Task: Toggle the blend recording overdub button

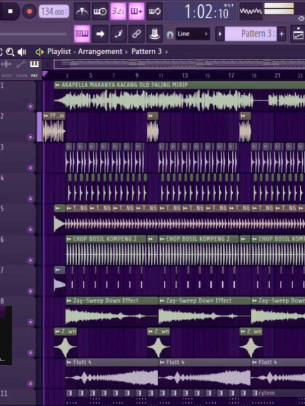Action: tap(136, 11)
